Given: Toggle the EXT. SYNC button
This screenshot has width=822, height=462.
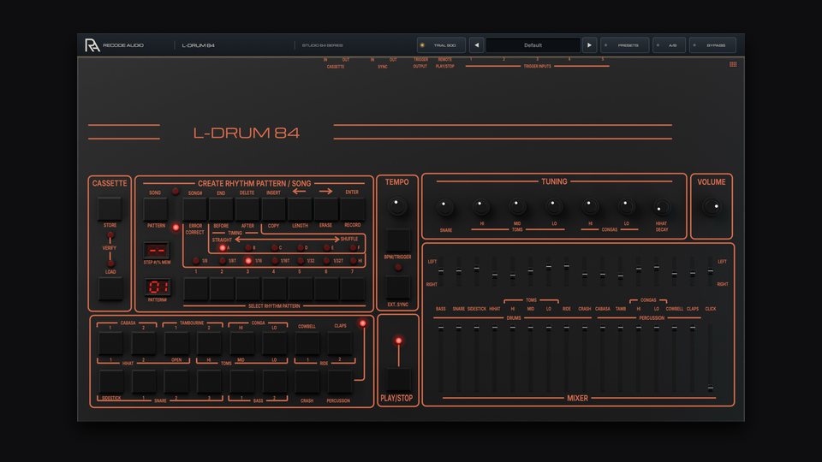Looking at the screenshot, I should (398, 287).
